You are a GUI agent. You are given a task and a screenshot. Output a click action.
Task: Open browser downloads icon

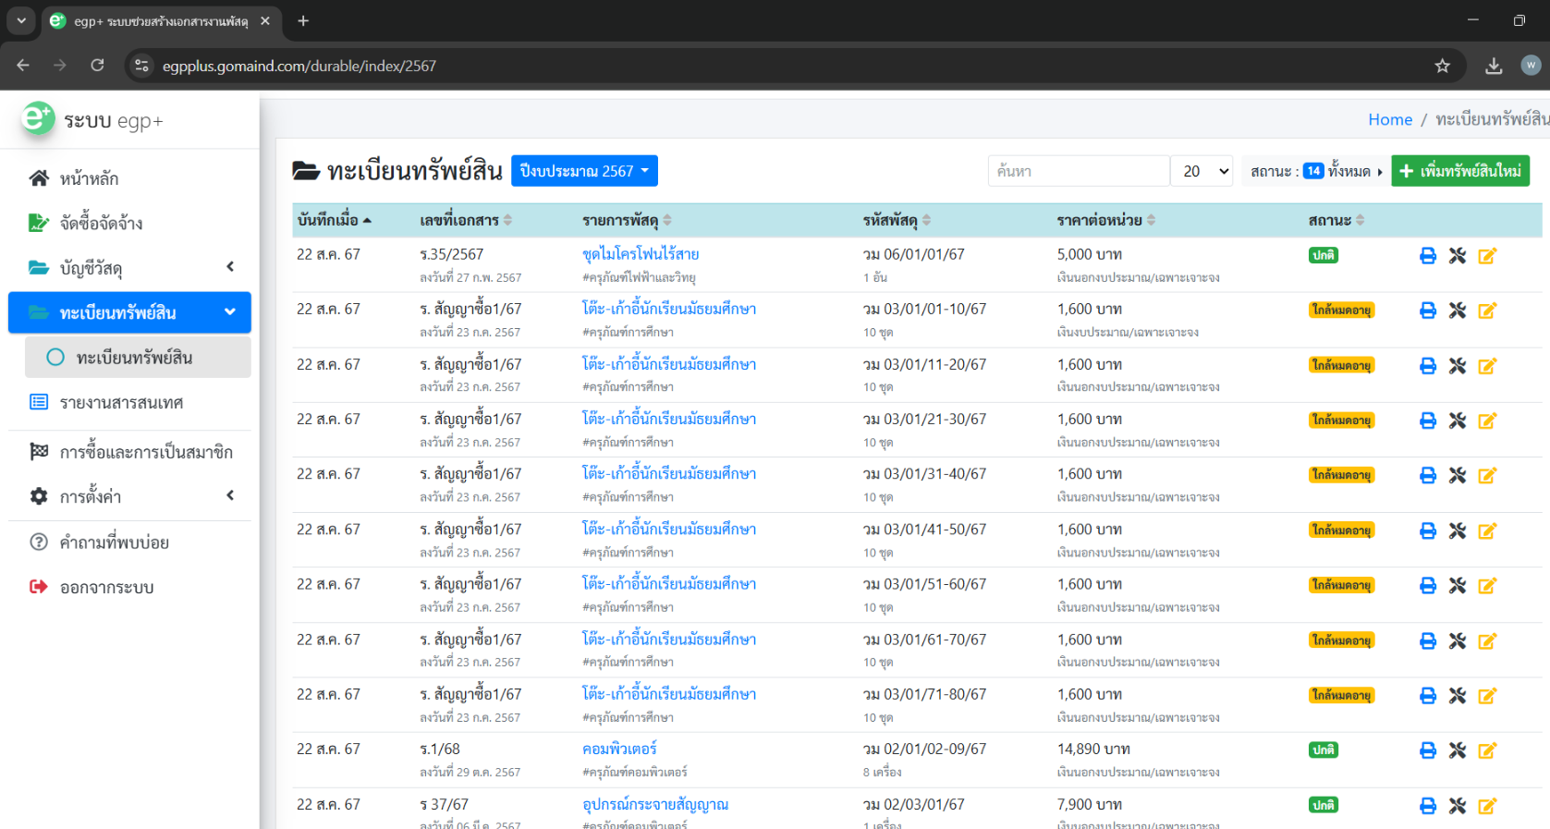tap(1493, 66)
